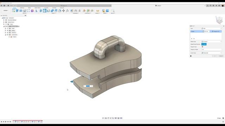Viewport: 225px width, 126px height.
Task: Expand the Document Settings tree node
Action: [4, 20]
